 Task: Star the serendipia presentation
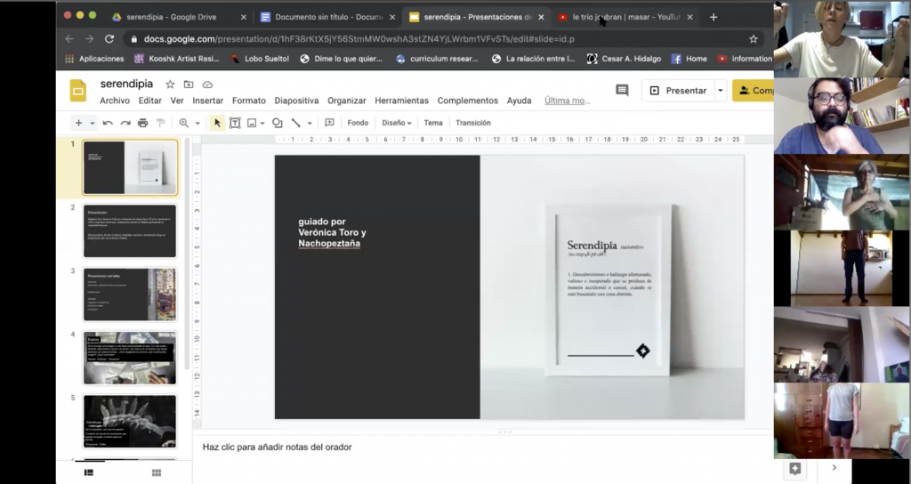coord(170,85)
